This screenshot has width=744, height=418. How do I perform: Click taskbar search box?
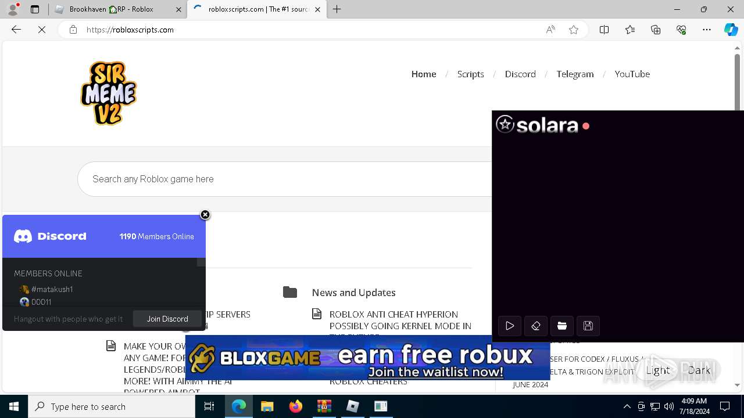tap(112, 406)
